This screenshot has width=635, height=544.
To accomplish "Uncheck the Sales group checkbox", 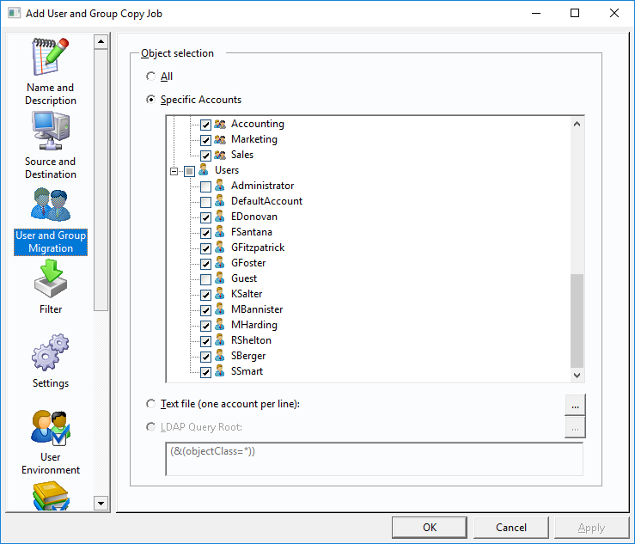I will click(205, 156).
